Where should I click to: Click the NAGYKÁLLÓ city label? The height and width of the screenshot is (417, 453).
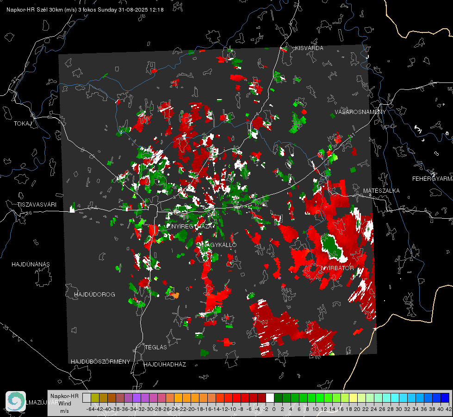219,245
